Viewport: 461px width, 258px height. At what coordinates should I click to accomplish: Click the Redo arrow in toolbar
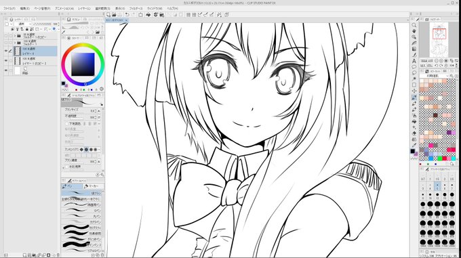133,15
